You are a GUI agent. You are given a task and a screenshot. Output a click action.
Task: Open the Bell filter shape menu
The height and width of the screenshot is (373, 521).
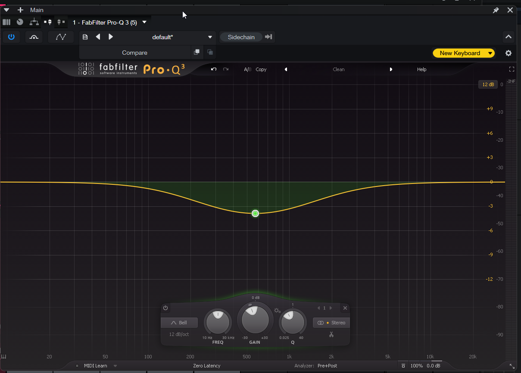(179, 323)
